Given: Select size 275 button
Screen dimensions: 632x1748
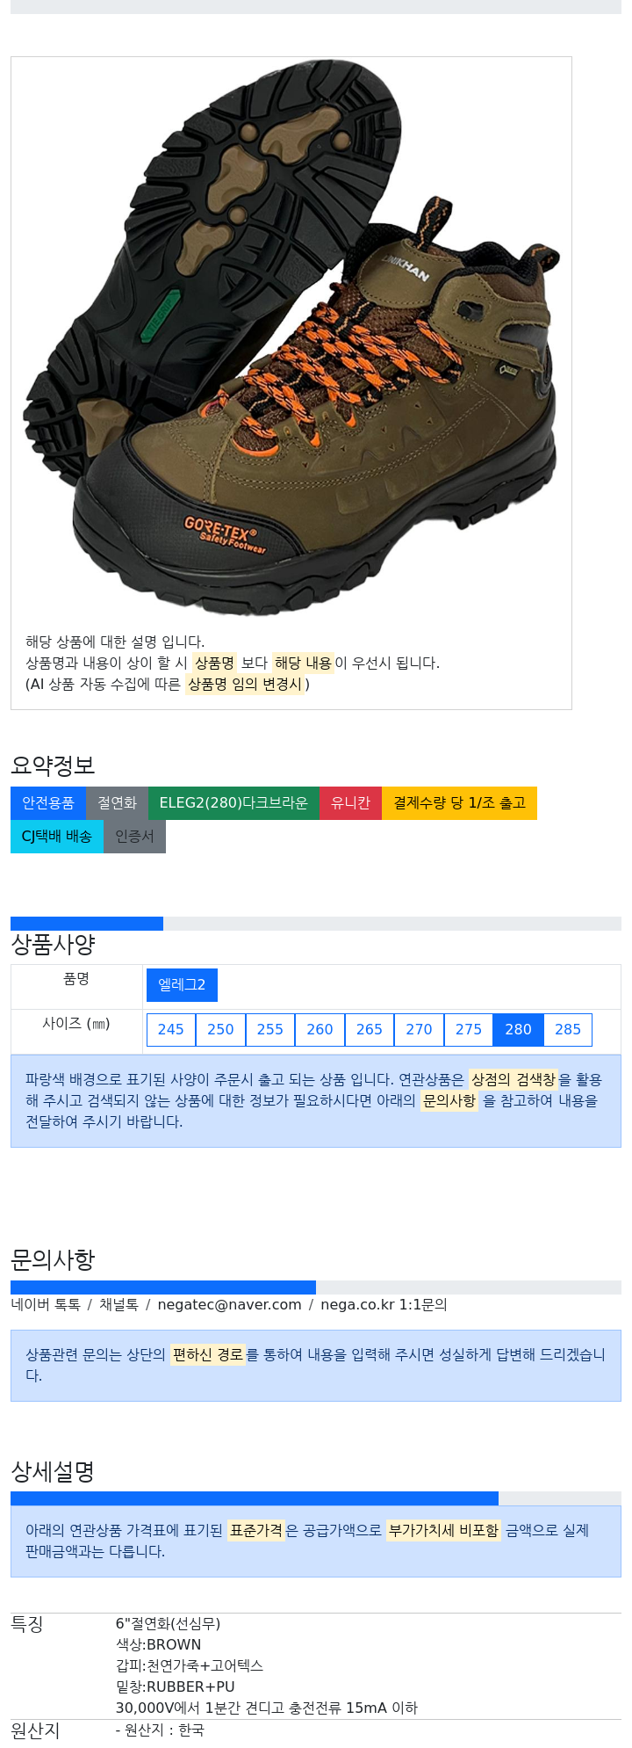Looking at the screenshot, I should 469,1029.
